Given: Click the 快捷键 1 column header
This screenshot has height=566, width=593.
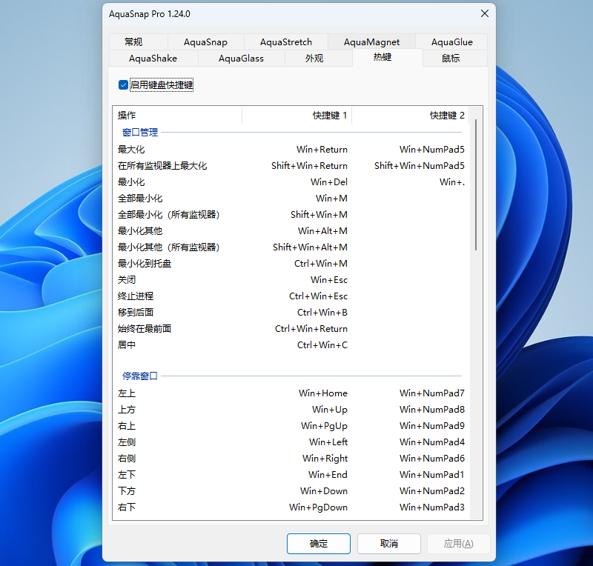Looking at the screenshot, I should [296, 116].
